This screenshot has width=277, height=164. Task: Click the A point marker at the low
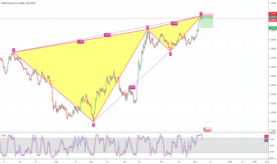click(94, 125)
